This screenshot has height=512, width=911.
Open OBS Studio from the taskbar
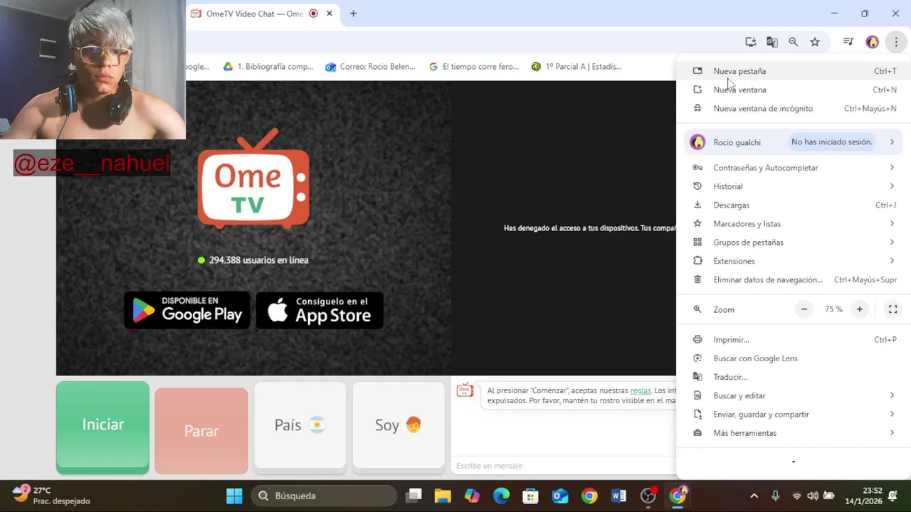648,496
